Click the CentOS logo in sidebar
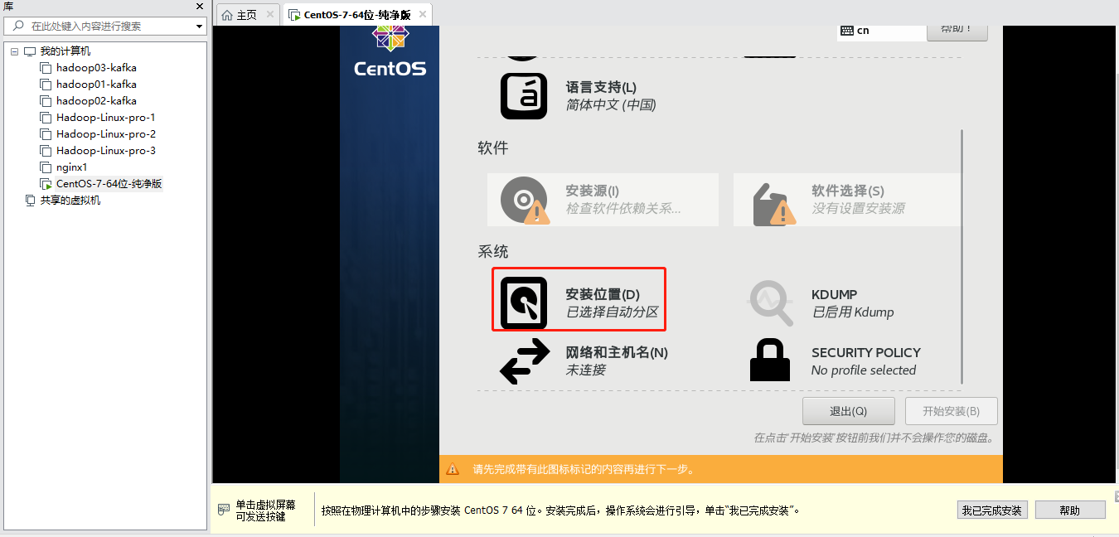 [390, 51]
